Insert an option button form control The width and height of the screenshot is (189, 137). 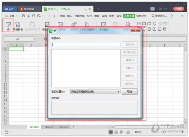pos(154,24)
